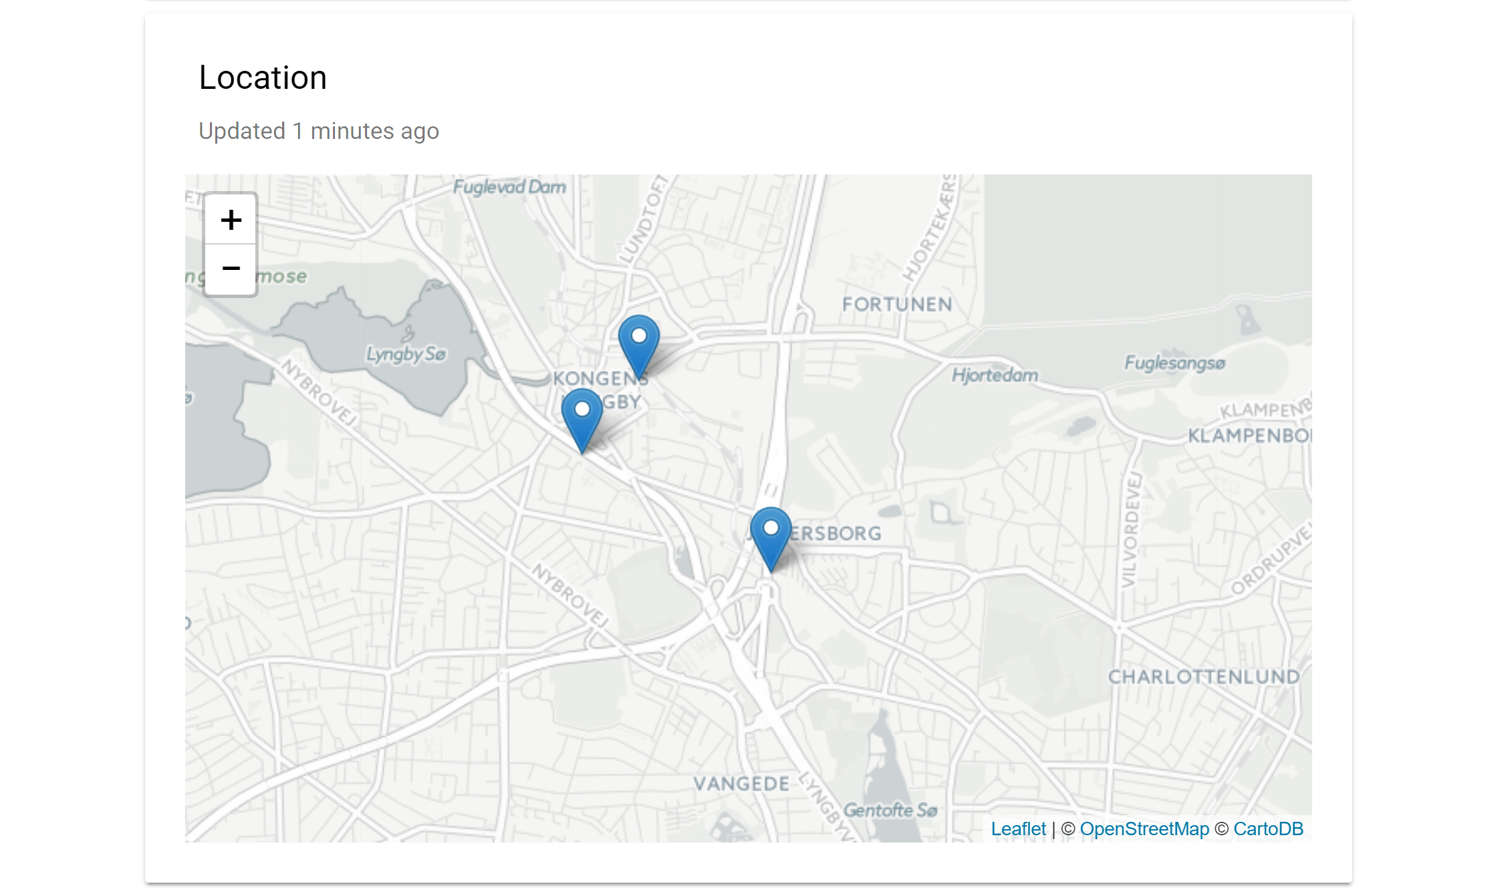1498x896 pixels.
Task: Zoom out of the map
Action: [231, 269]
